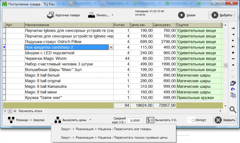
Task: Click Цена зак. column header
Action: (x=141, y=25)
